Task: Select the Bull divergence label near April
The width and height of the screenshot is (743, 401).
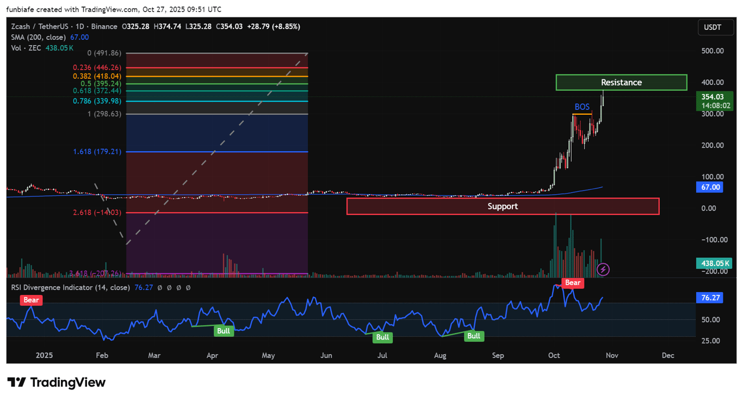Action: [224, 331]
